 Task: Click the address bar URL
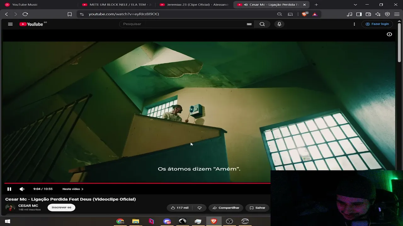click(124, 14)
